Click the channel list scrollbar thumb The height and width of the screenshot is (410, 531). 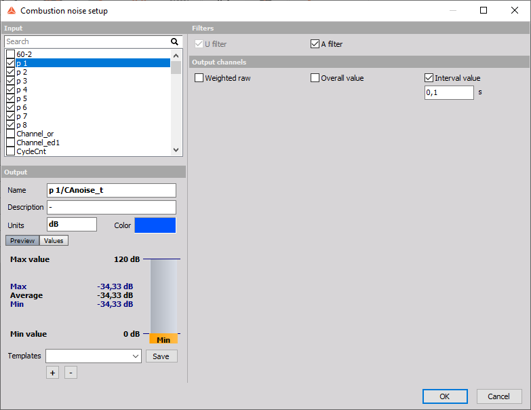pyautogui.click(x=176, y=67)
